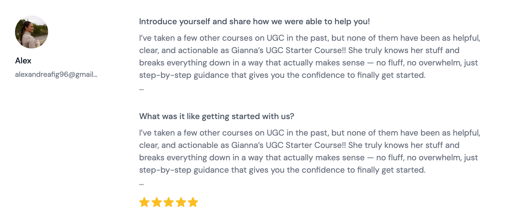510x217 pixels.
Task: Click Alex's profile photo avatar
Action: point(32,32)
